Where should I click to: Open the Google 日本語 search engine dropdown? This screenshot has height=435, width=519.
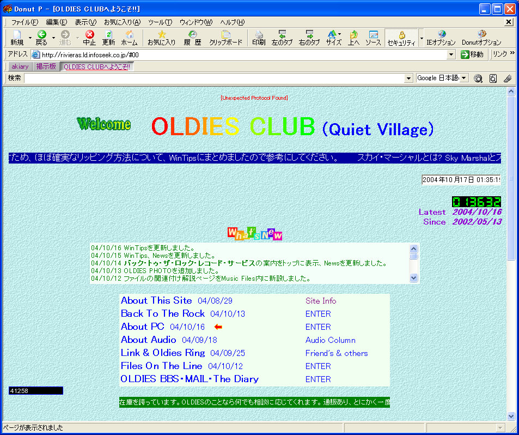pos(464,78)
